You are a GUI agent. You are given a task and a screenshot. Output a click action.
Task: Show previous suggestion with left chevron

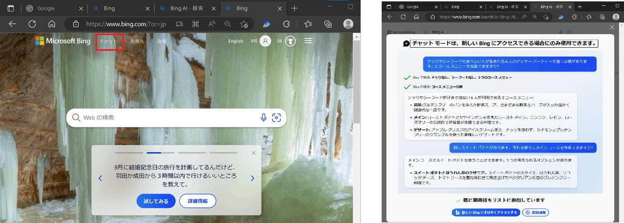tap(100, 178)
